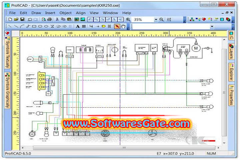Select the Ellipse drawing tool
This screenshot has height=160, width=240.
(46, 26)
